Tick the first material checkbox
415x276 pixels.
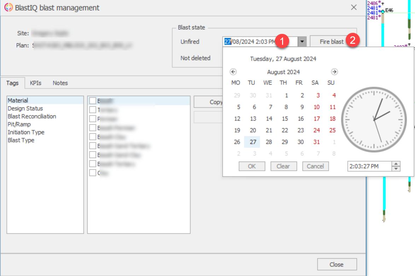[93, 101]
